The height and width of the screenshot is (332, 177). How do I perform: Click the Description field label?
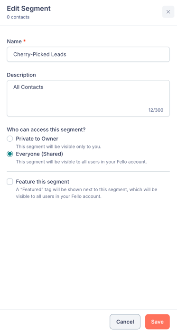(x=21, y=75)
